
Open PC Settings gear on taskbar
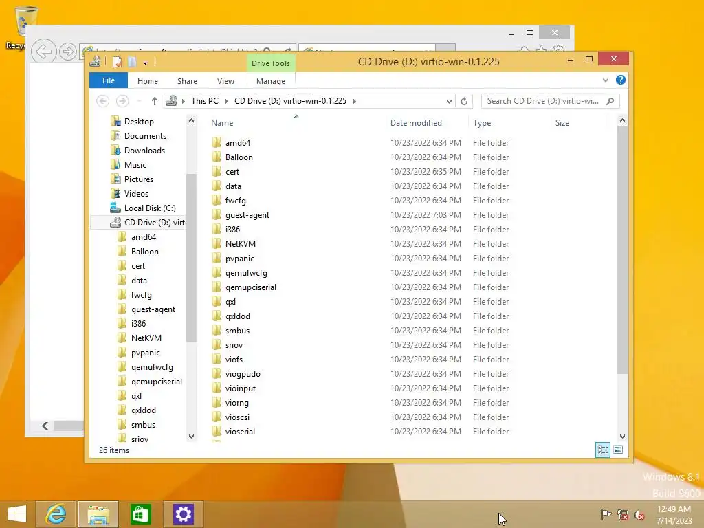(183, 514)
